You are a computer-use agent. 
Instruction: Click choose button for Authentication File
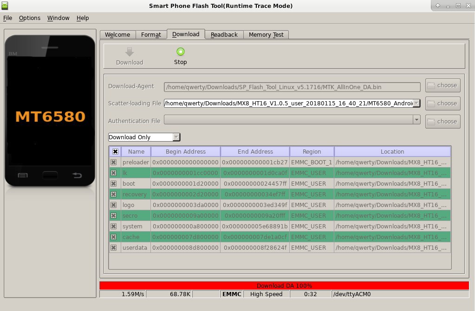(442, 122)
